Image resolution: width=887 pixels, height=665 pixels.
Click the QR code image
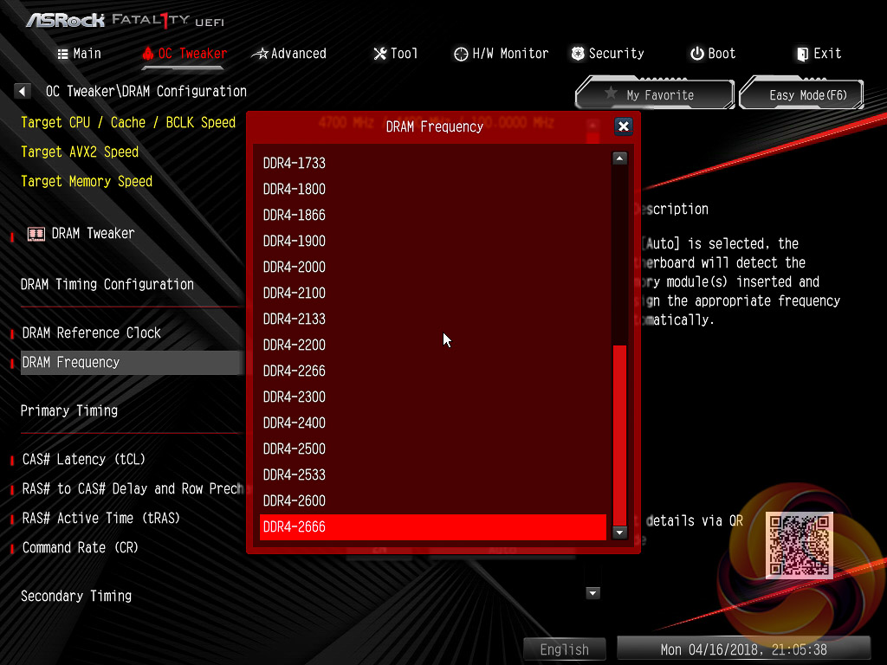[799, 546]
